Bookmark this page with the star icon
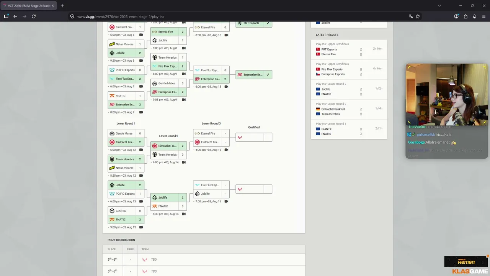The image size is (490, 276). pyautogui.click(x=418, y=16)
